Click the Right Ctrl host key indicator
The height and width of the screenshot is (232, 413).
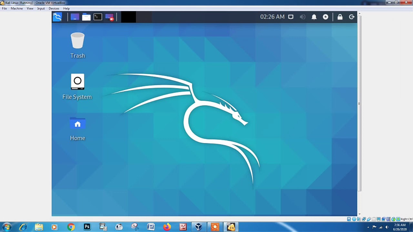click(407, 219)
